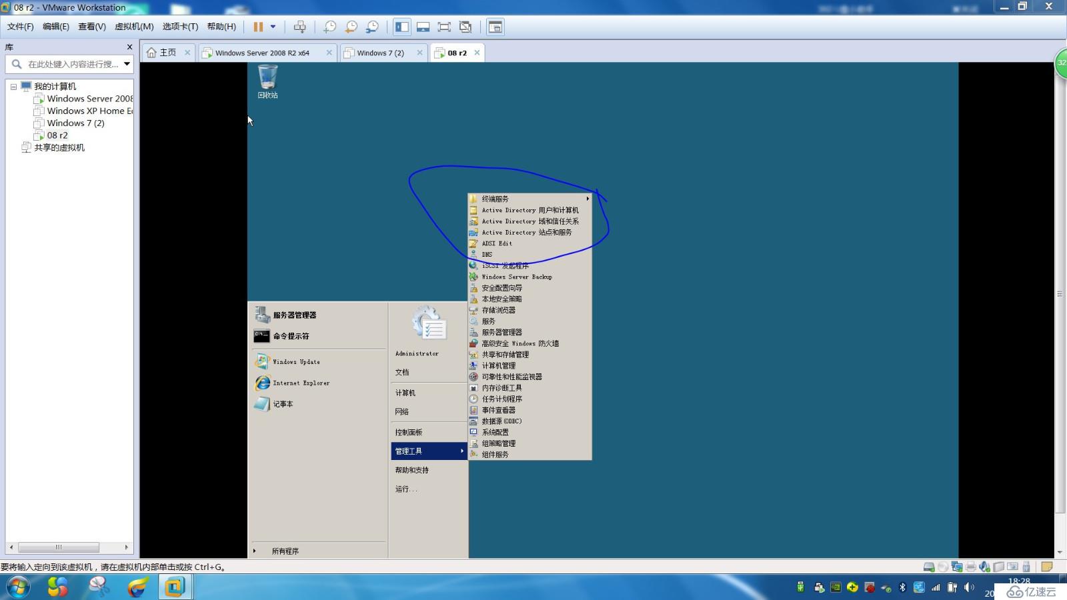The height and width of the screenshot is (600, 1067).
Task: Open 组策略管理 from the admin tools
Action: click(529, 443)
